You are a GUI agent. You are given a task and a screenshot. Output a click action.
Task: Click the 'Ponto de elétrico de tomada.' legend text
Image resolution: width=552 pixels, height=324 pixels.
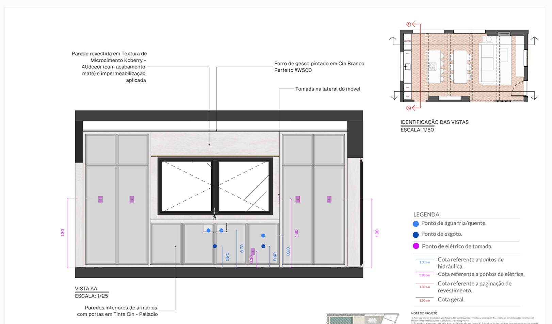(x=457, y=246)
